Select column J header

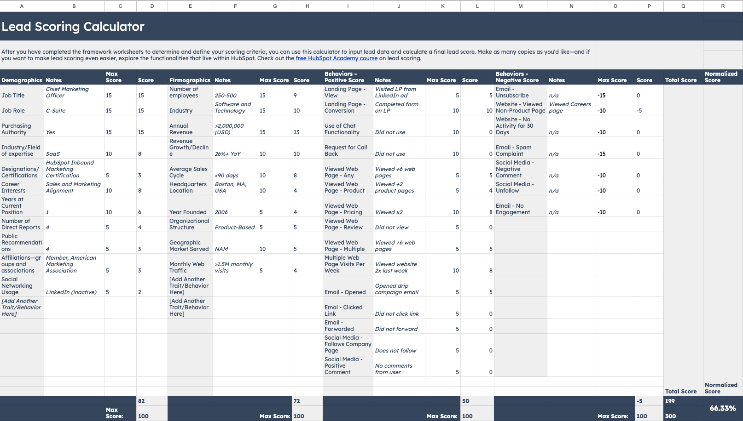[x=399, y=6]
